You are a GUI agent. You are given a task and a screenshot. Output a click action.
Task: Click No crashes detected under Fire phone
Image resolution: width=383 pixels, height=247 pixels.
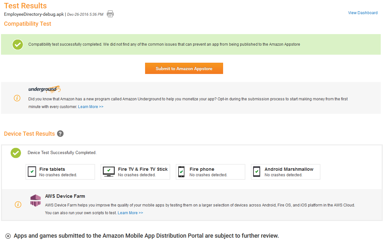(208, 175)
